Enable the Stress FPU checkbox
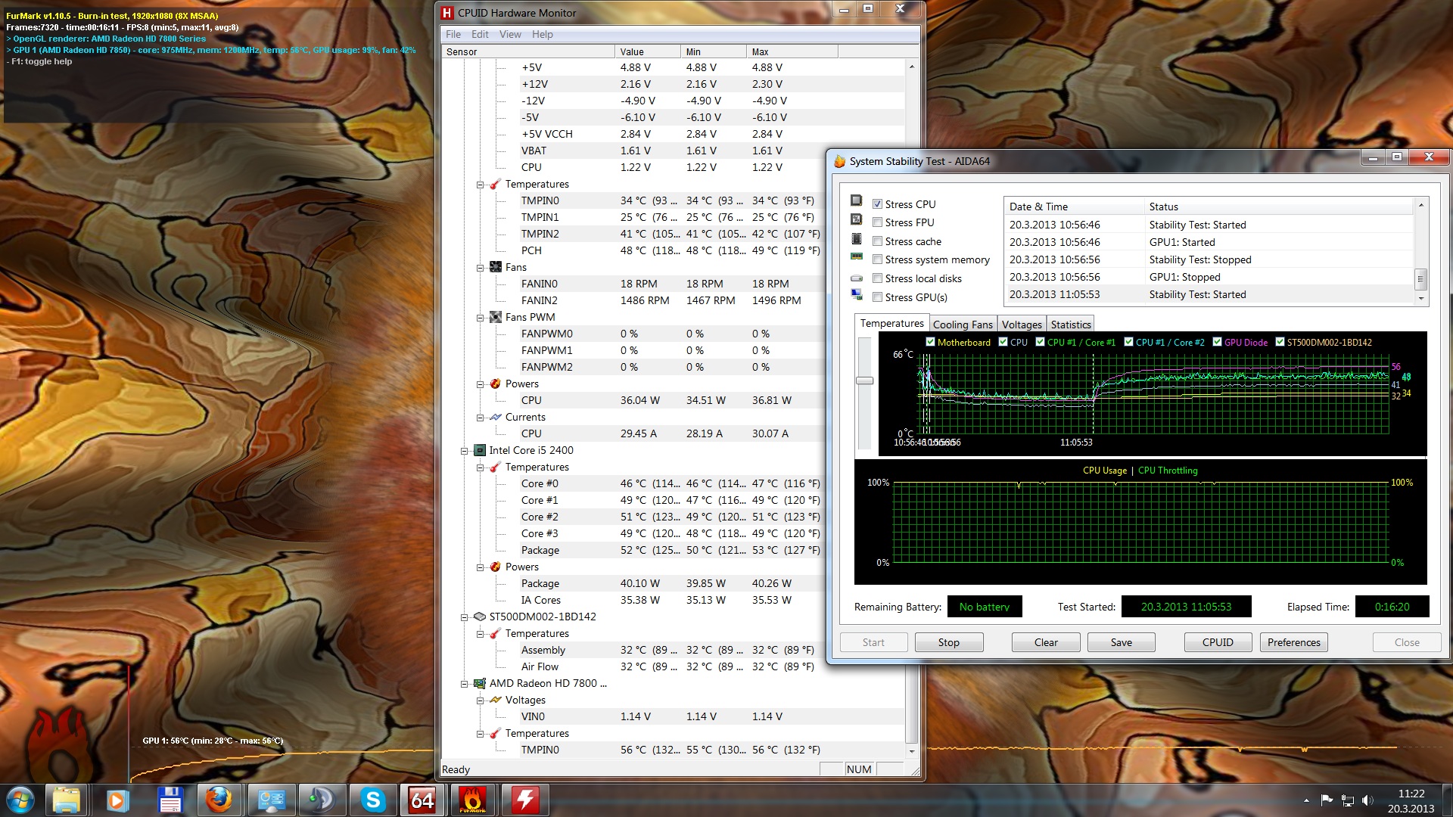Viewport: 1453px width, 817px height. (877, 222)
